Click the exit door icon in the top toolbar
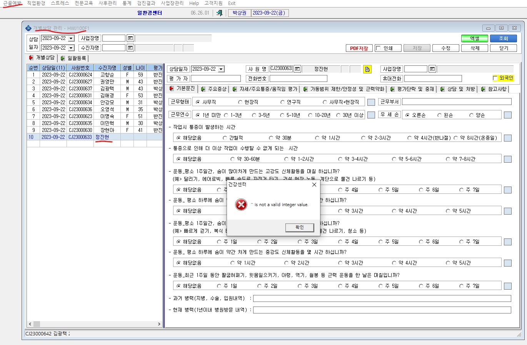This screenshot has height=345, width=527. 220,13
